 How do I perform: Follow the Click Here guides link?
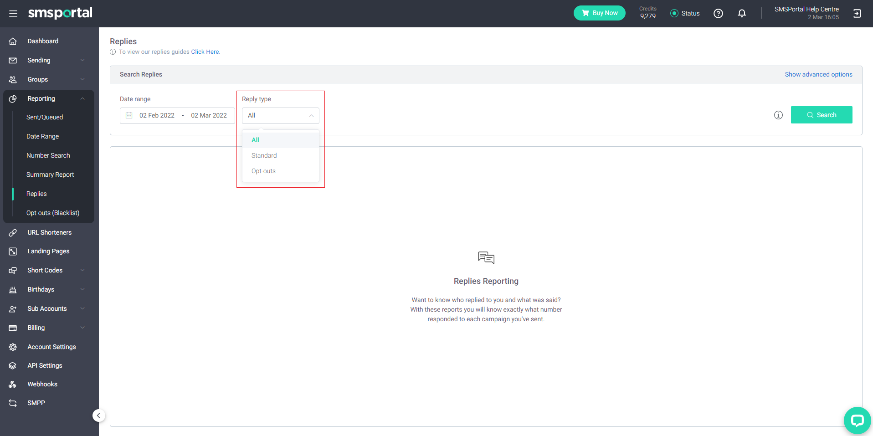(x=205, y=52)
